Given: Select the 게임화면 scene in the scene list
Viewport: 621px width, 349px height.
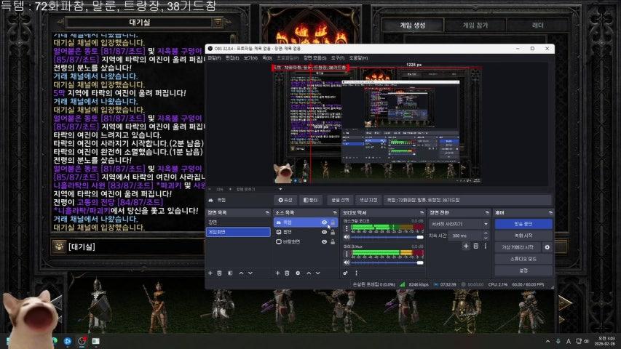Looking at the screenshot, I should 238,232.
